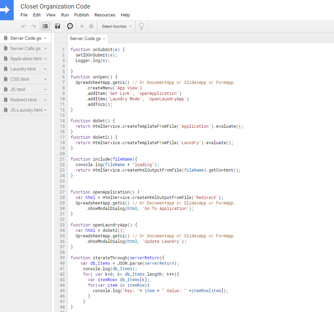This screenshot has height=312, width=334.
Task: Click line number 27 in the gutter
Action: click(x=62, y=192)
